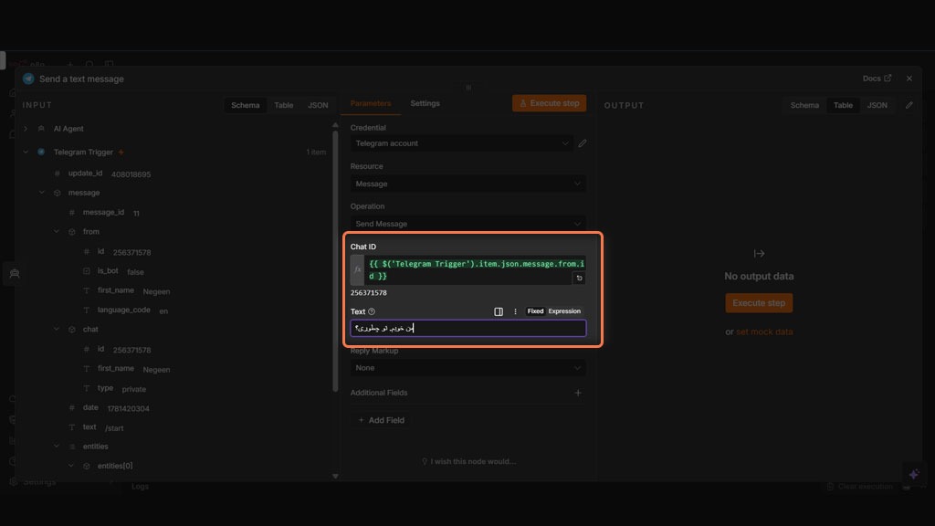This screenshot has height=526, width=935.
Task: Switch output view to JSON
Action: [x=877, y=105]
